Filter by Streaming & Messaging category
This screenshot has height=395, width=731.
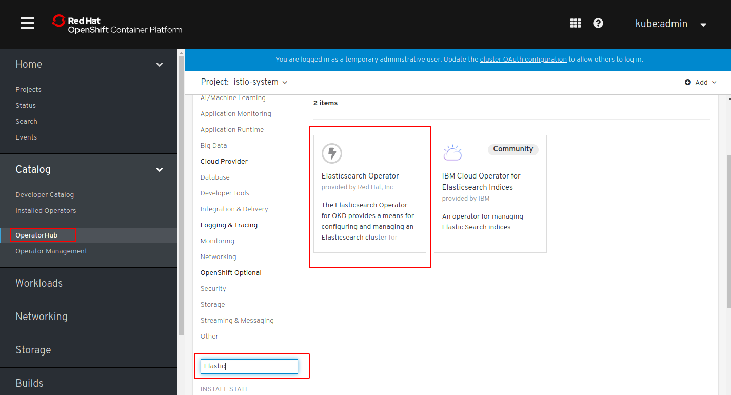[x=237, y=320]
